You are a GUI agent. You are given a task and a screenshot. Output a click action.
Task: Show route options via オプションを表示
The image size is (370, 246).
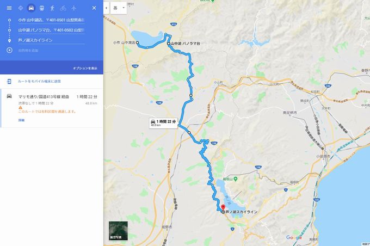click(x=85, y=68)
